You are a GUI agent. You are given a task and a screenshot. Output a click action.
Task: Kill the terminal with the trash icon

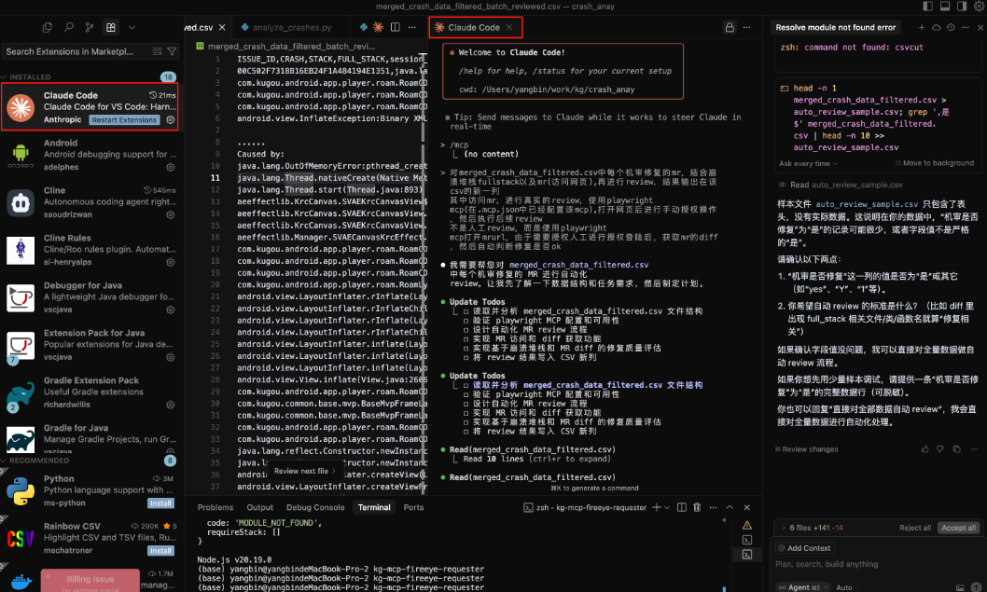[x=697, y=508]
